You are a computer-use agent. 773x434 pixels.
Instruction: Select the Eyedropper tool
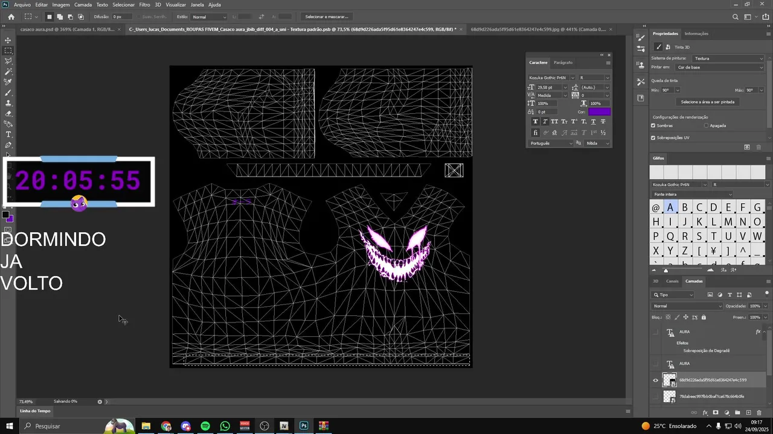coord(8,82)
